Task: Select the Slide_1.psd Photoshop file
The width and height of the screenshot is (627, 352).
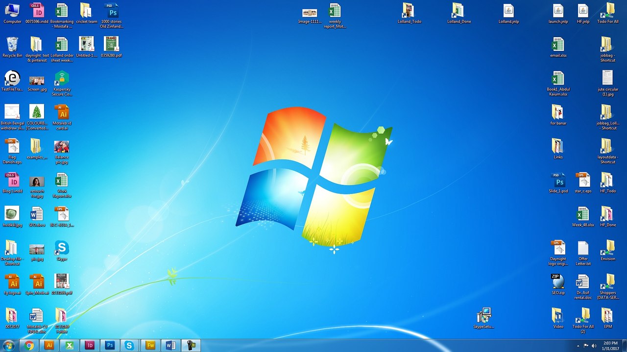Action: pyautogui.click(x=558, y=183)
